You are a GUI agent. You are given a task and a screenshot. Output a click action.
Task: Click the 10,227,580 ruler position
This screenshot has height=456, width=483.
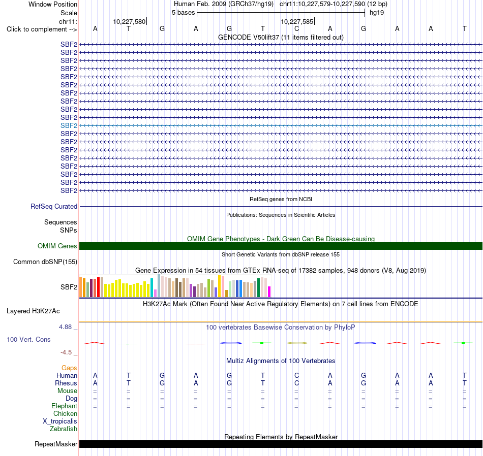[129, 21]
